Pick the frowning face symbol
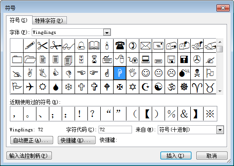234x166 pixels. click(171, 73)
